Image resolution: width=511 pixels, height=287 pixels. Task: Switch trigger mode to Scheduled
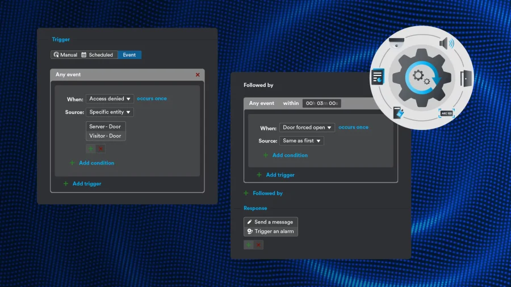click(x=97, y=55)
